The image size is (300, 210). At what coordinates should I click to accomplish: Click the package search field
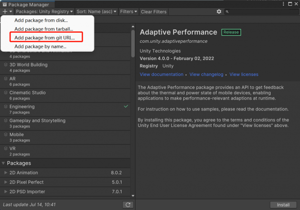point(262,12)
